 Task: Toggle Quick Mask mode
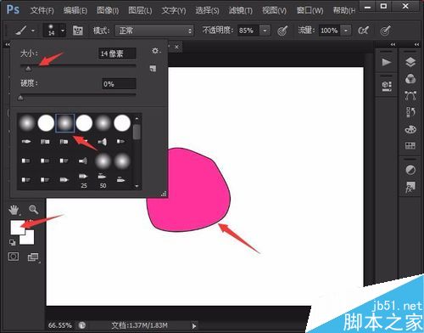(x=14, y=257)
